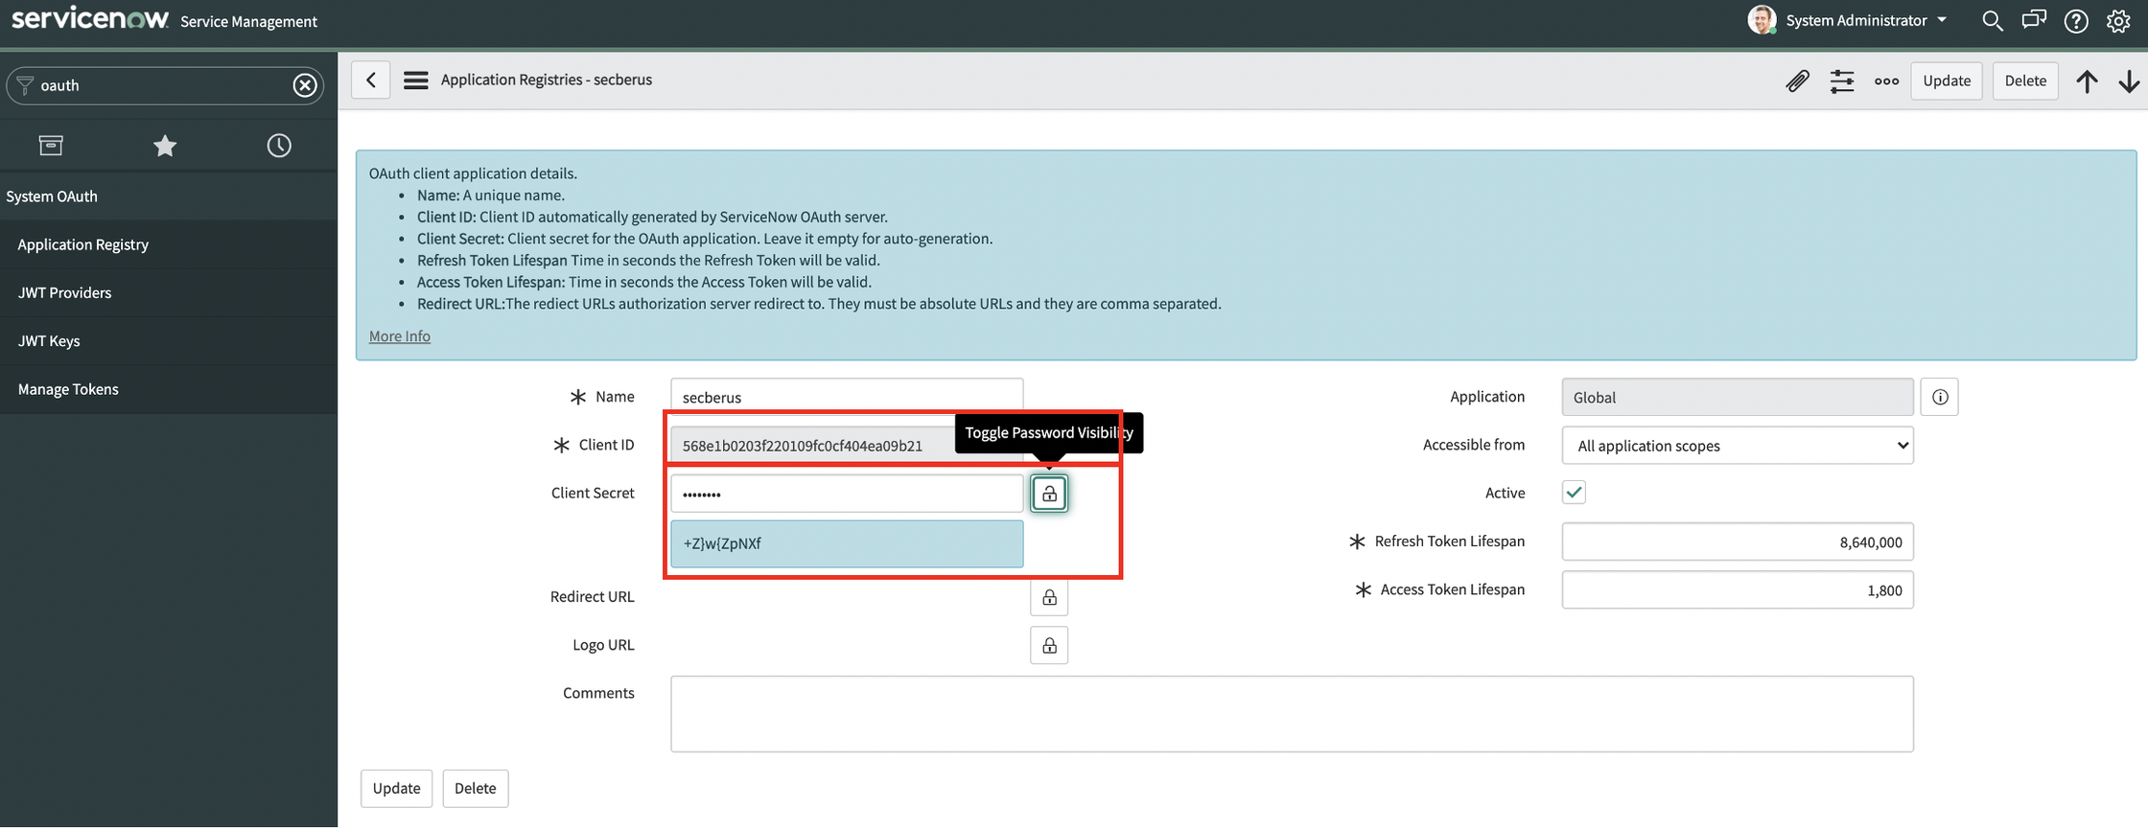Click Update button in header
Viewport: 2148px width, 830px height.
coord(1947,81)
